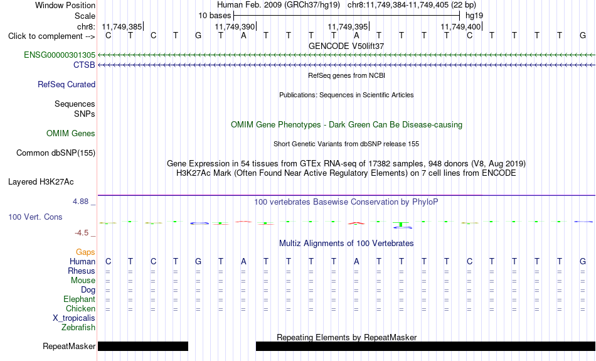The height and width of the screenshot is (361, 596).
Task: Click 'Repeating Elements by RepeatMasker' title
Action: tap(347, 337)
